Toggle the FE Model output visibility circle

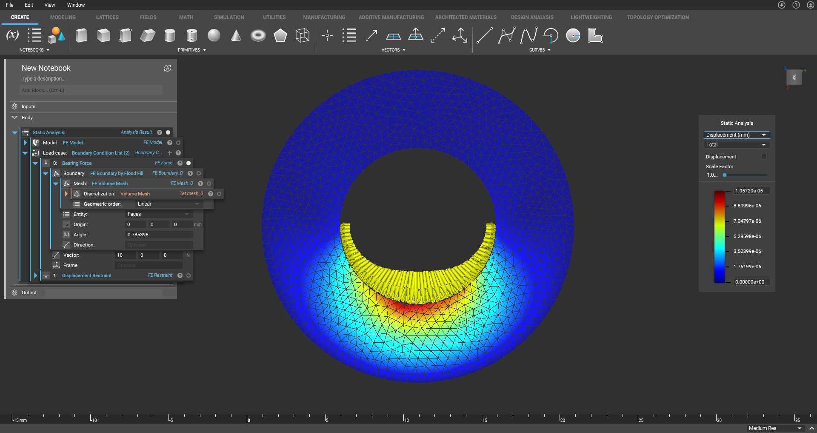coord(178,143)
